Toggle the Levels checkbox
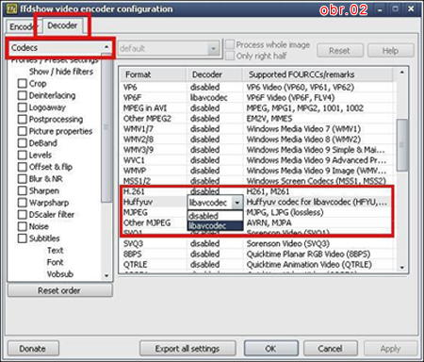Screen dimensions: 424x362 click(x=23, y=155)
